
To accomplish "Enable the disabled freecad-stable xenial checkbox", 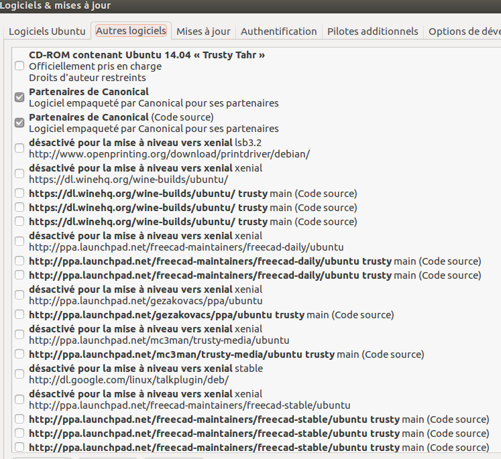I will click(x=19, y=399).
